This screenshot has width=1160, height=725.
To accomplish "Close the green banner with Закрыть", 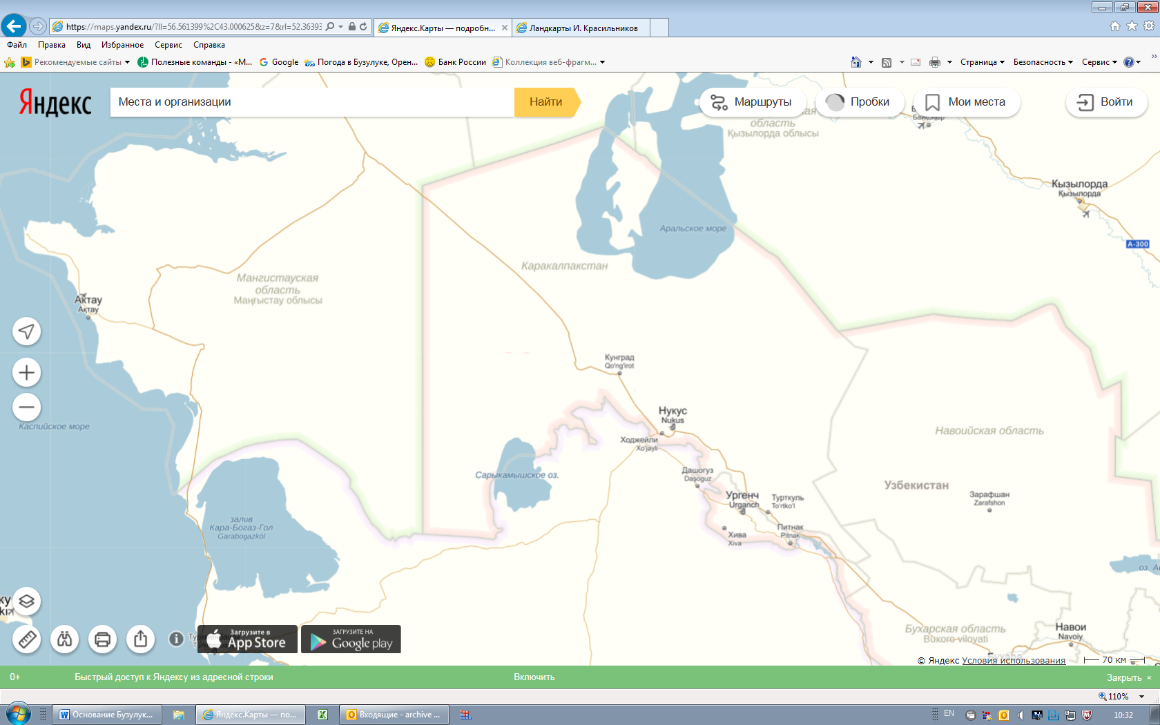I will click(x=1129, y=678).
